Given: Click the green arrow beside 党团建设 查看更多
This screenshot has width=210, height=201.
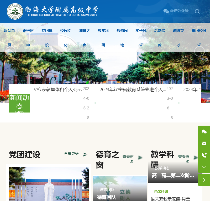Looking at the screenshot, I should [x=85, y=154].
